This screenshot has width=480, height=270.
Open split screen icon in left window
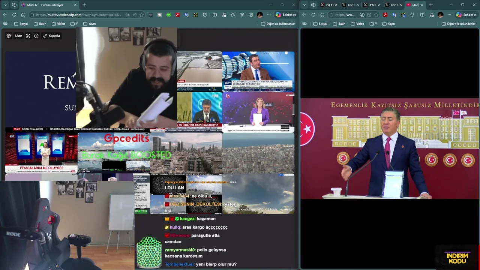click(x=214, y=15)
